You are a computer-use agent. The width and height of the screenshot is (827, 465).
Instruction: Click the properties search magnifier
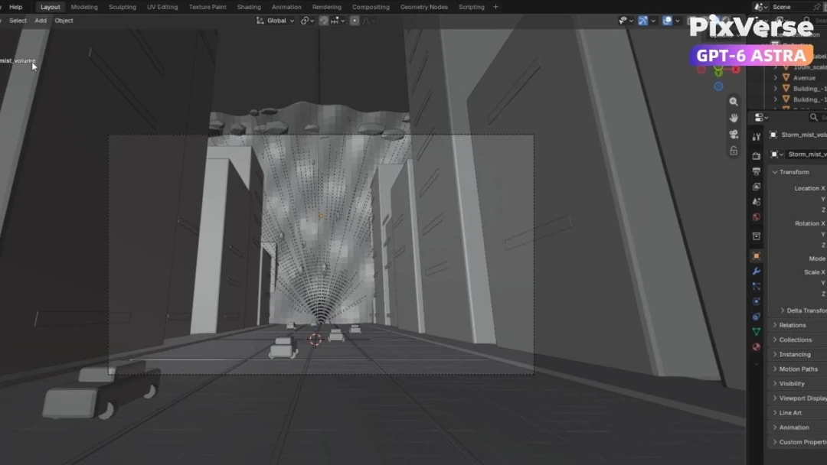tap(814, 118)
